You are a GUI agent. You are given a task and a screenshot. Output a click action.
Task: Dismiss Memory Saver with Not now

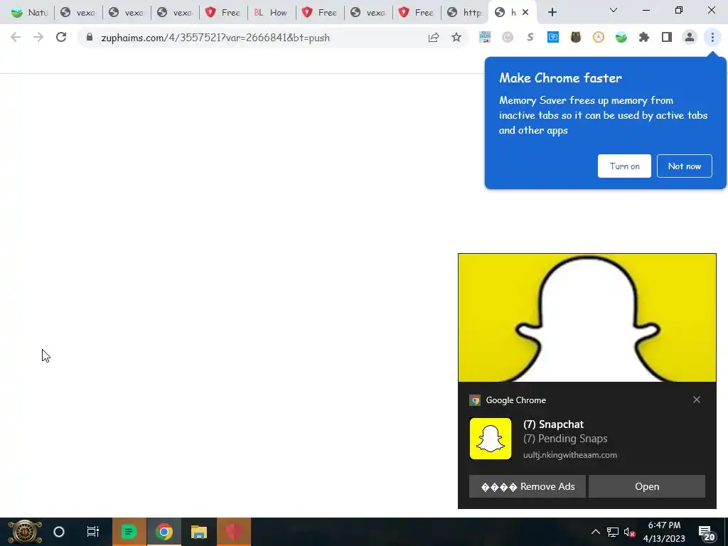pos(685,166)
